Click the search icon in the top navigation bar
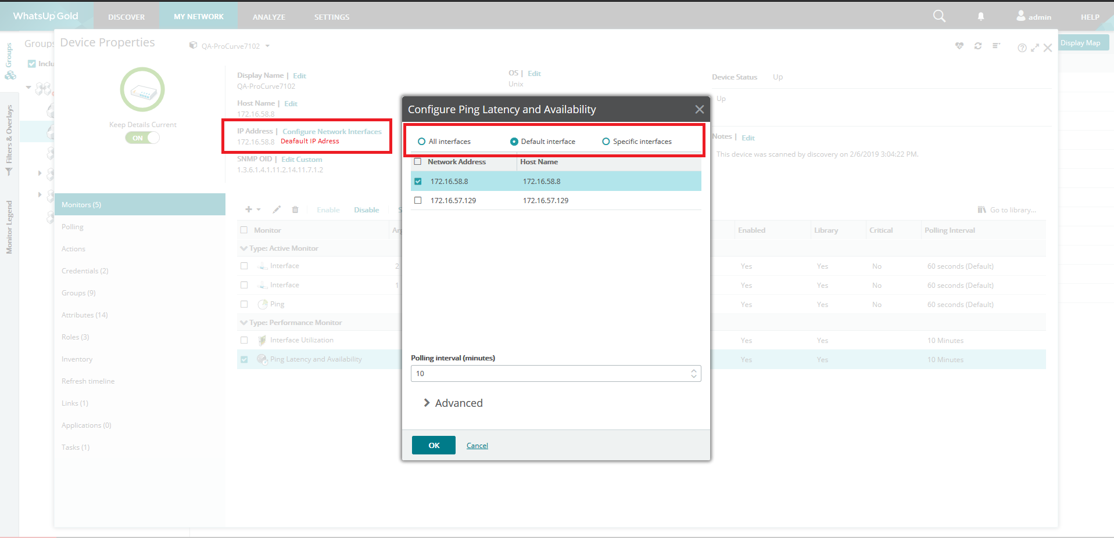Image resolution: width=1114 pixels, height=538 pixels. pos(939,16)
